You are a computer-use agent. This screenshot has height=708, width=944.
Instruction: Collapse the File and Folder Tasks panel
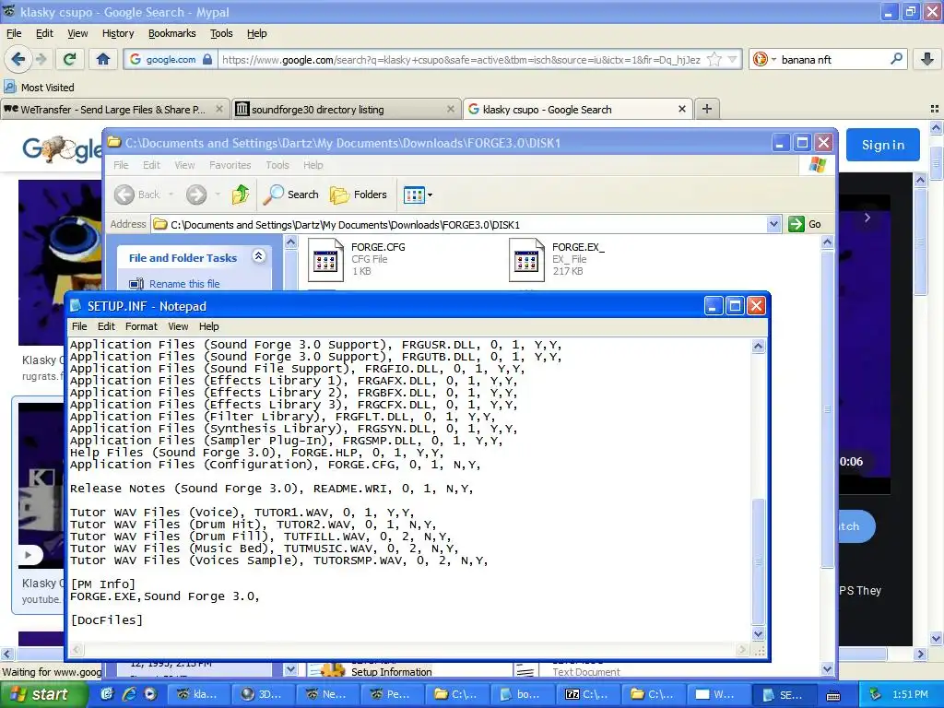click(259, 256)
